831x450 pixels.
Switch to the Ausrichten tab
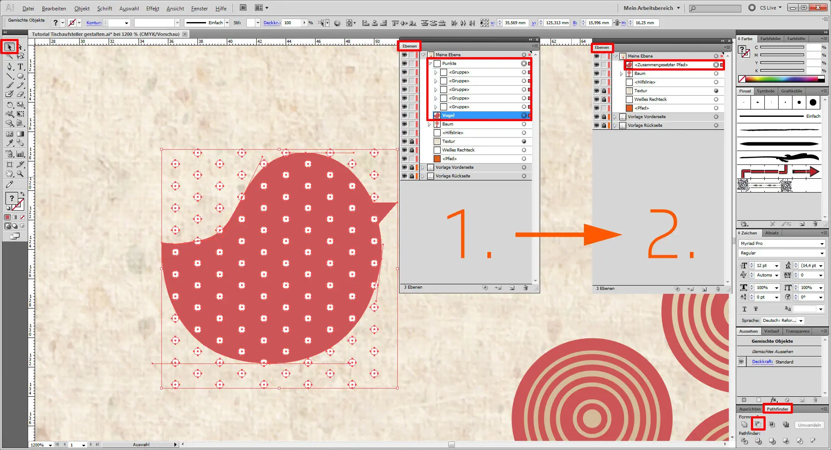coord(750,409)
